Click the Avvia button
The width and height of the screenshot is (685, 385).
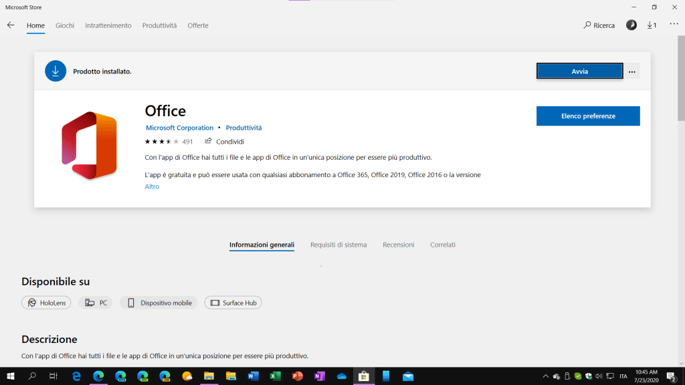click(579, 72)
